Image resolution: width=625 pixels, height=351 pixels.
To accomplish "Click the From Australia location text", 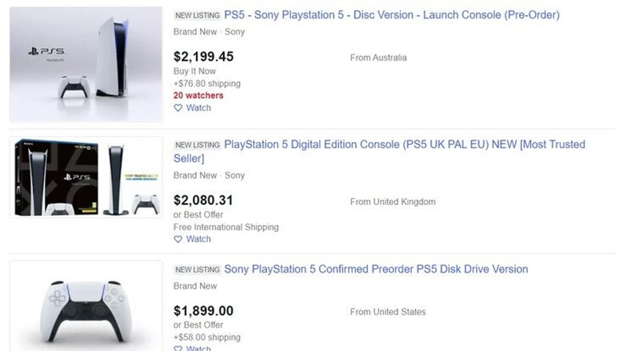I will tap(378, 58).
